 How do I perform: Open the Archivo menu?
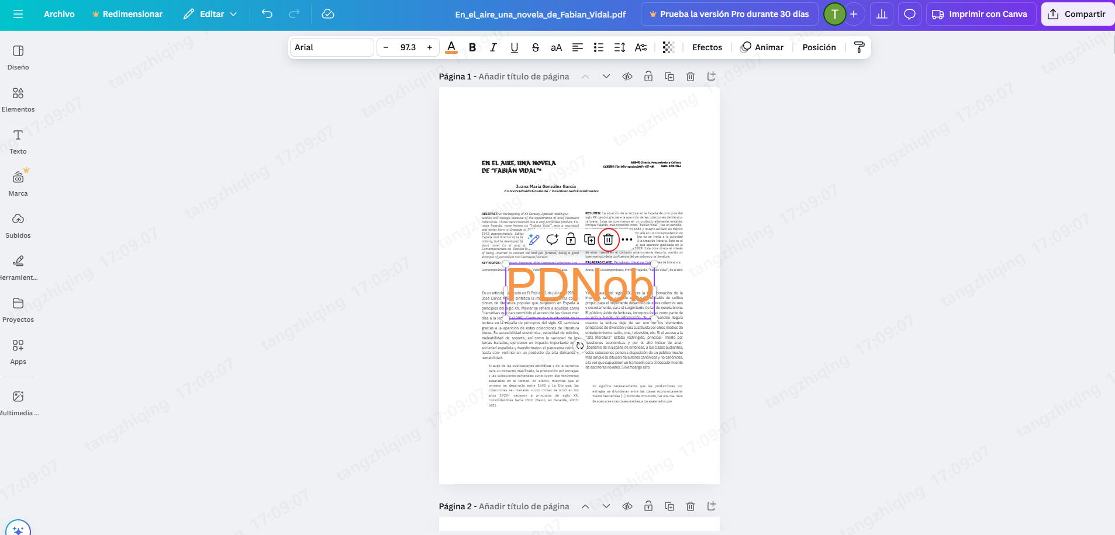point(59,14)
